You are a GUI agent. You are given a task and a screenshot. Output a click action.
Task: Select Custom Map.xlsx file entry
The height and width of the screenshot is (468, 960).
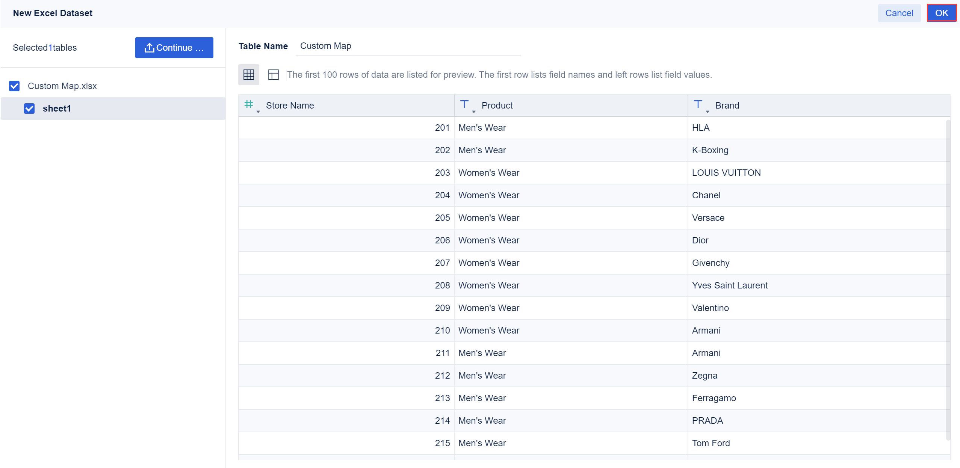click(62, 86)
